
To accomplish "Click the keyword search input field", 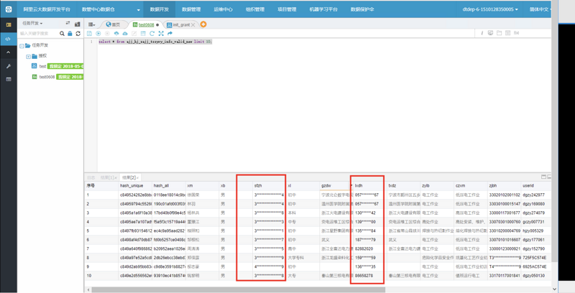I will 38,33.
